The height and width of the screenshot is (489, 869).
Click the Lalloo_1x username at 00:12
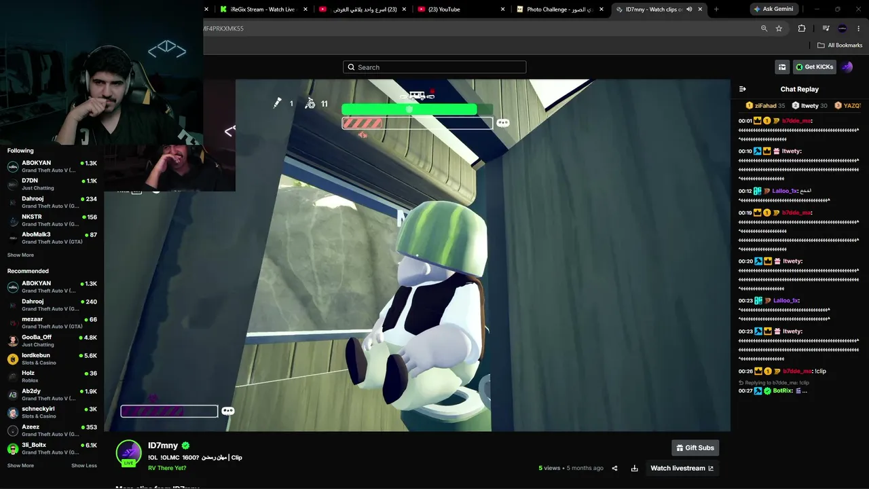(x=785, y=191)
